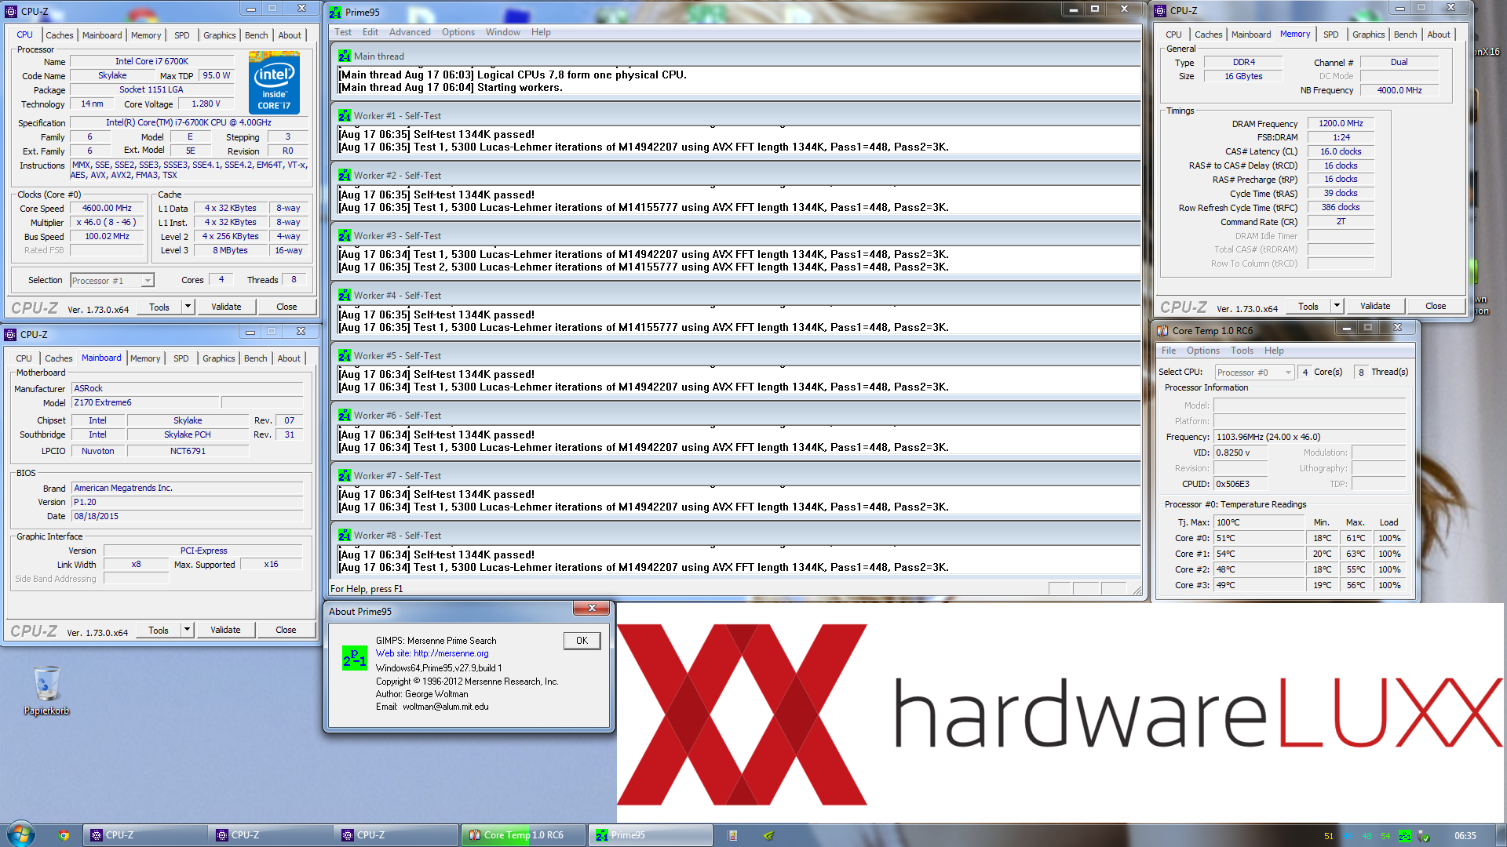Click the system clock showing 06:35

(1465, 835)
